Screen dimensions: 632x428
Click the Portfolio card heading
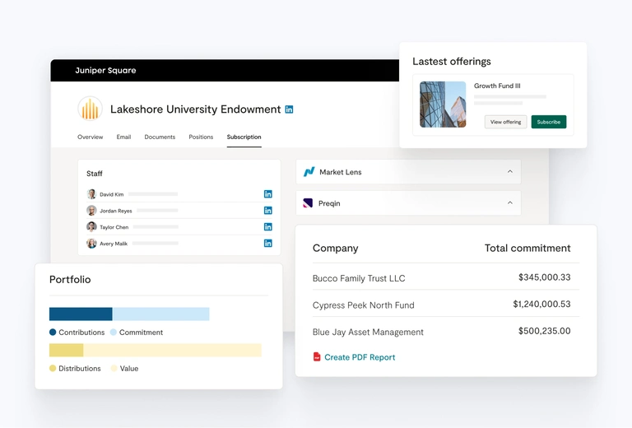pyautogui.click(x=70, y=279)
